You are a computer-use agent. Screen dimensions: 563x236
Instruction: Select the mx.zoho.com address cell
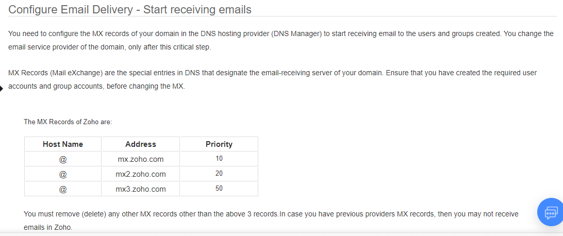coord(141,159)
